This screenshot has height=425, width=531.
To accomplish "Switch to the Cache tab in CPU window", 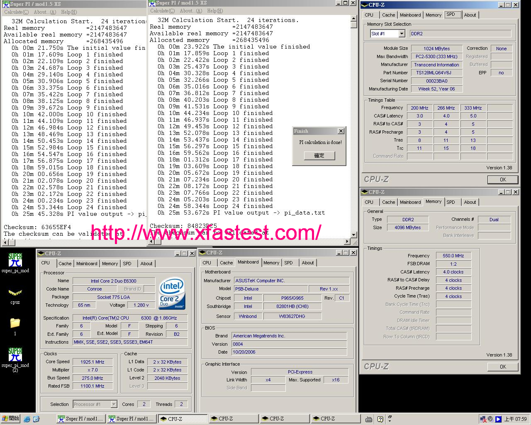I will tap(65, 264).
